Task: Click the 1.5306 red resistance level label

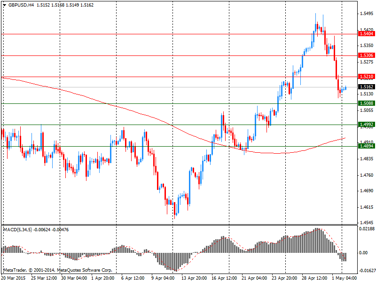Action: (367, 55)
